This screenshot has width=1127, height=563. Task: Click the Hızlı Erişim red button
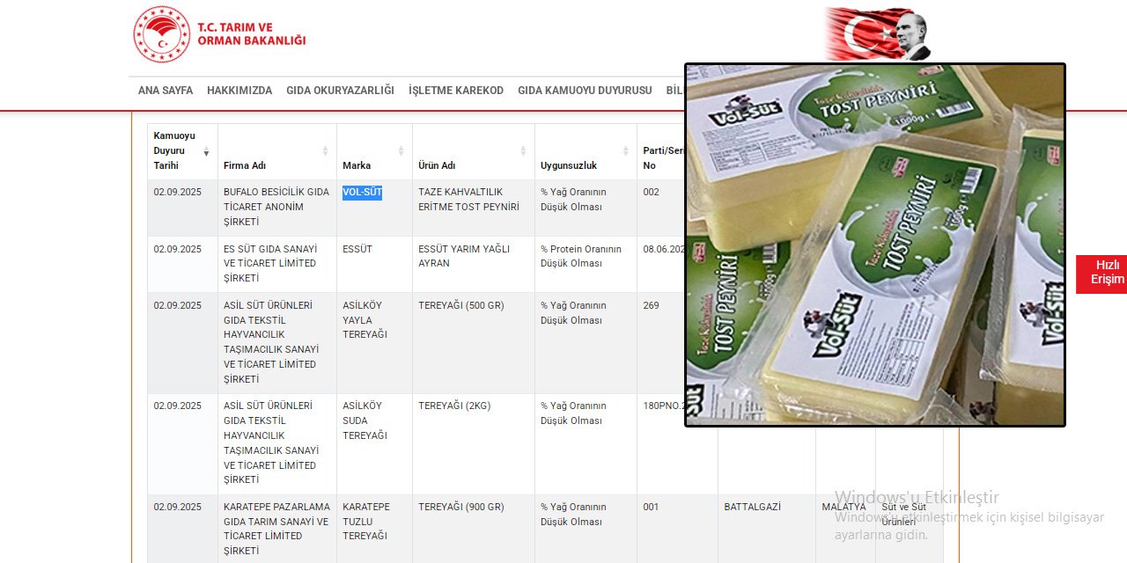[1101, 274]
